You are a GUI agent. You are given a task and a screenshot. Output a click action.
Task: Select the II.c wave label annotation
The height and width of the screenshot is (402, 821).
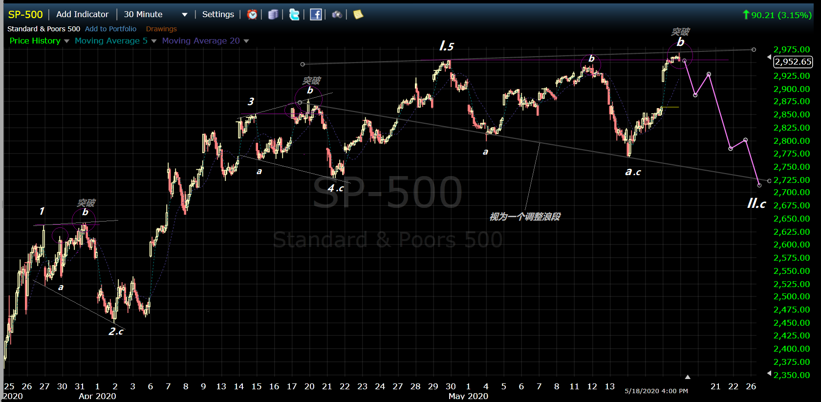click(756, 203)
